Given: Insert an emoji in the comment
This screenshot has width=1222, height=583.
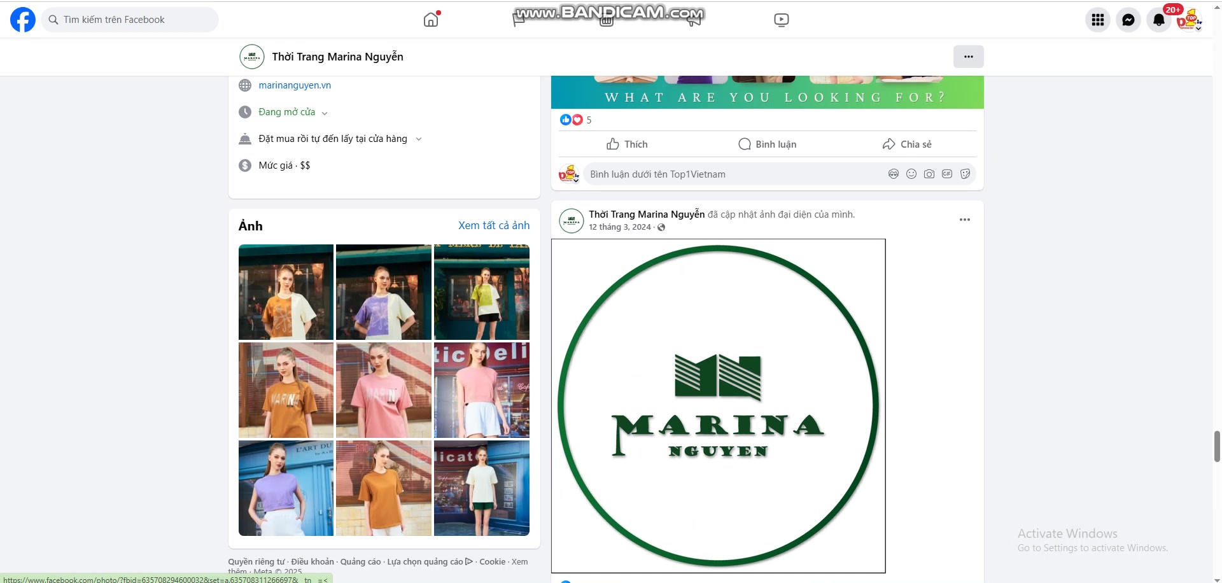Looking at the screenshot, I should click(x=911, y=174).
